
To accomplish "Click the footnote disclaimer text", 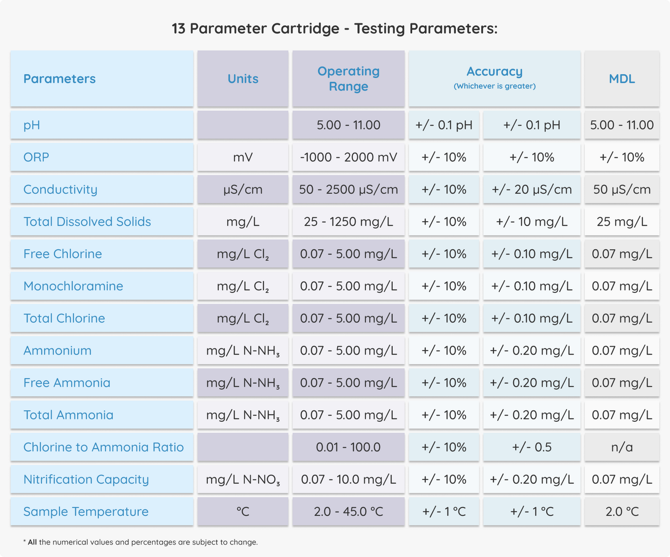I will coord(140,542).
